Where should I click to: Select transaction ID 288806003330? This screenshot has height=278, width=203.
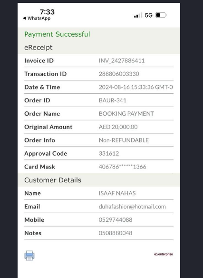tap(119, 74)
